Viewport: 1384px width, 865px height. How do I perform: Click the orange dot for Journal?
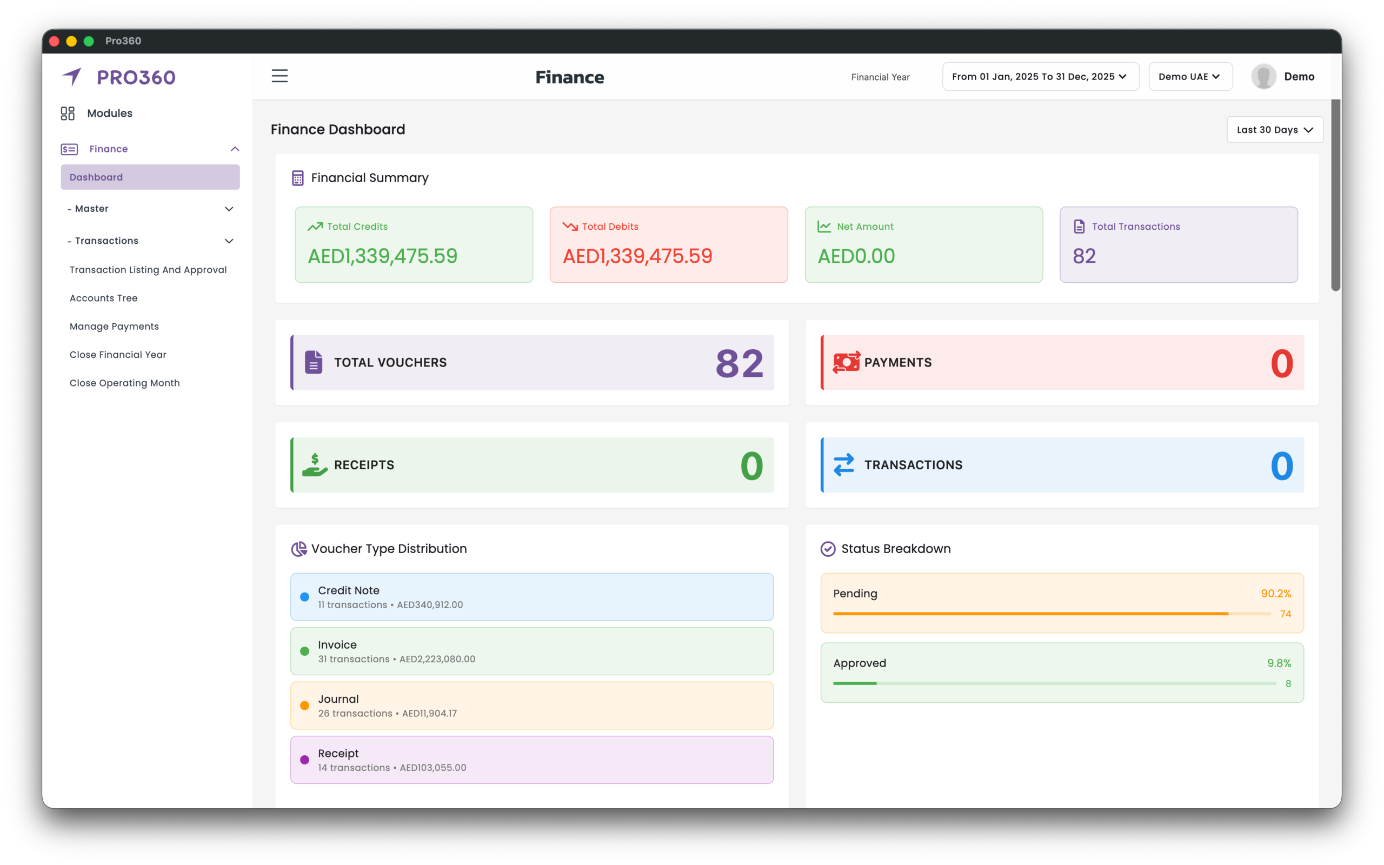point(305,706)
